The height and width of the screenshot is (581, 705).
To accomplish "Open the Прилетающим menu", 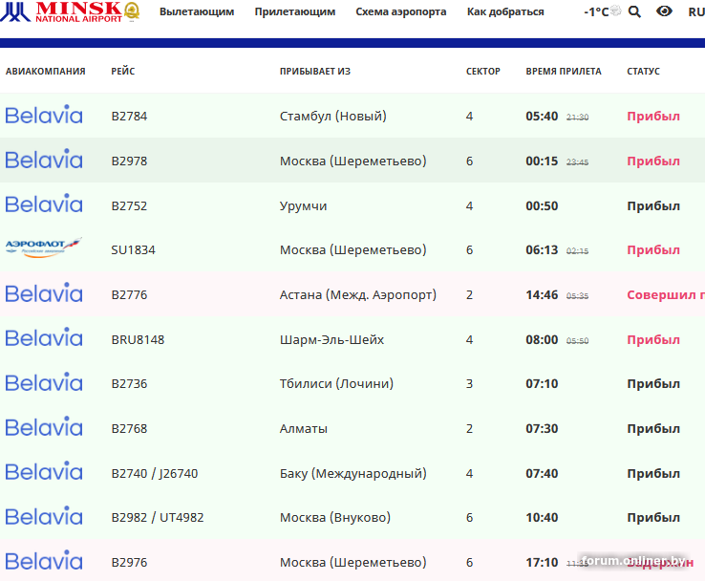I will (295, 11).
